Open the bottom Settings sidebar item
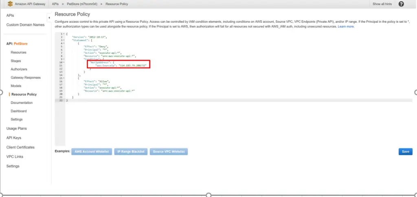 point(13,166)
